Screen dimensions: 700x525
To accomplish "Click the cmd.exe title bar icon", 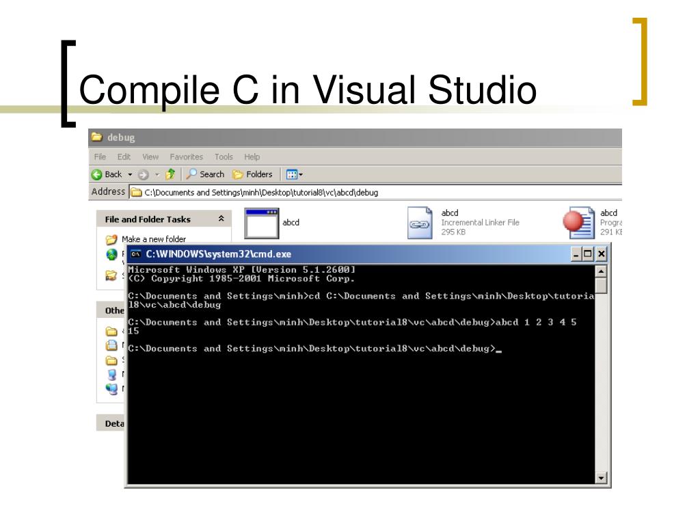I will click(136, 254).
